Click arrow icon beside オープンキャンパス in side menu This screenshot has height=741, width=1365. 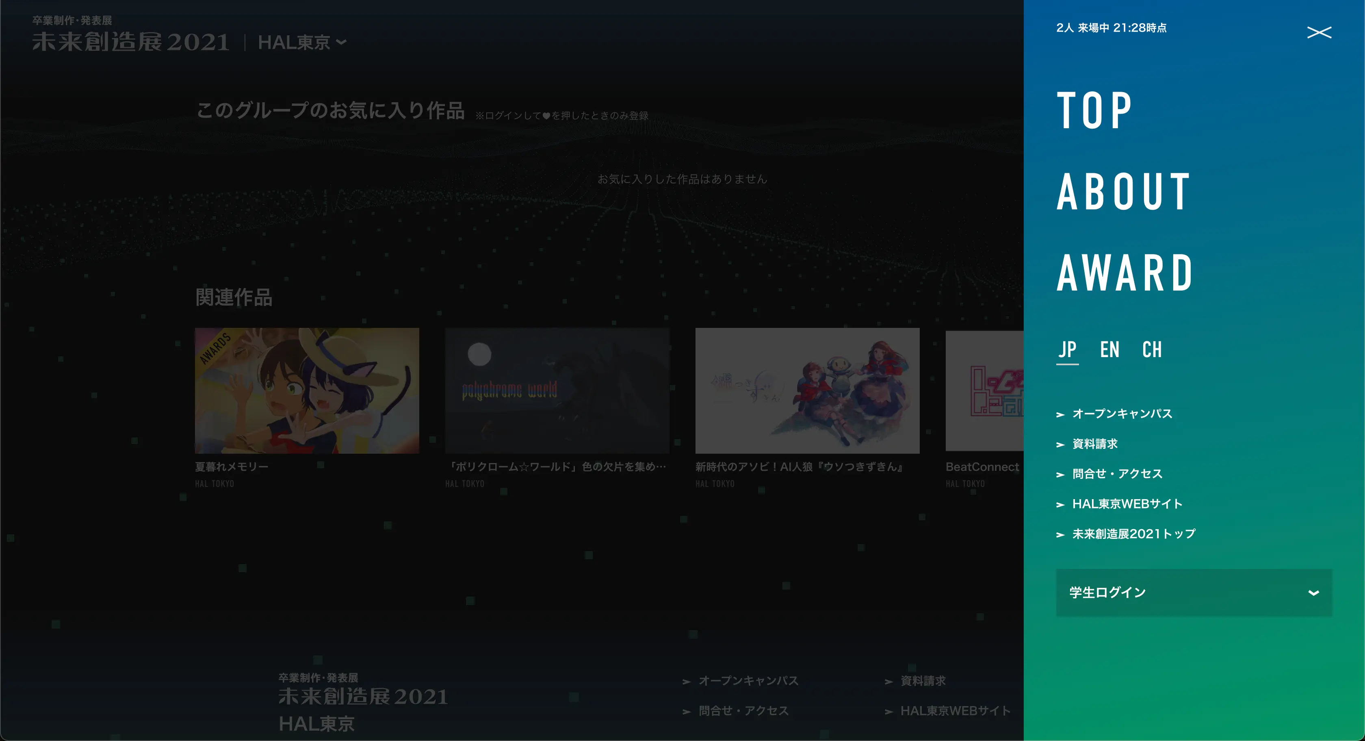1060,414
